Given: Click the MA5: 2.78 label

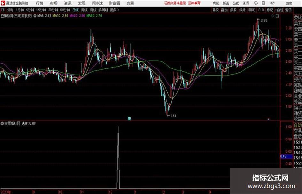Looking at the screenshot, I should [x=44, y=16].
